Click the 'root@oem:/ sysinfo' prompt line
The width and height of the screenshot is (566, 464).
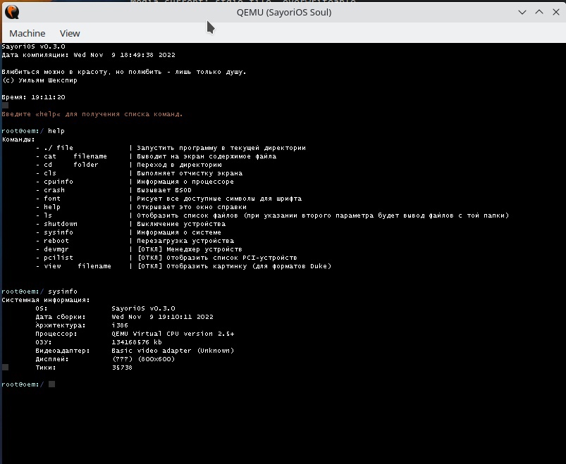[39, 291]
